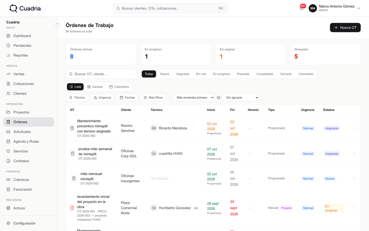369x231 pixels.
Task: Open Configuración settings
Action: [x=29, y=223]
